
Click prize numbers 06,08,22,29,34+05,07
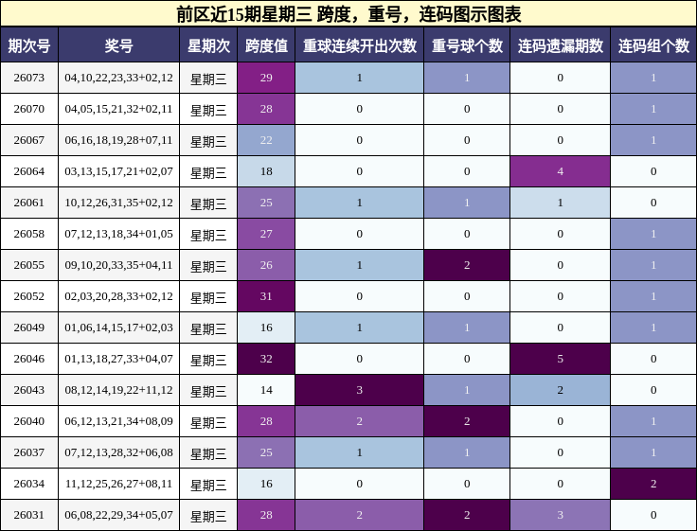pyautogui.click(x=118, y=515)
